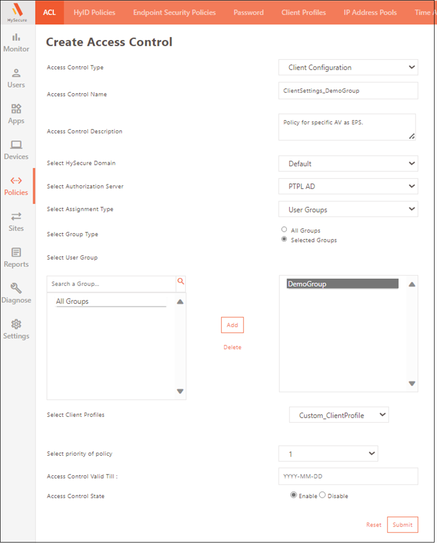Open the Select Authorization Server dropdown
The height and width of the screenshot is (544, 437).
pos(348,186)
